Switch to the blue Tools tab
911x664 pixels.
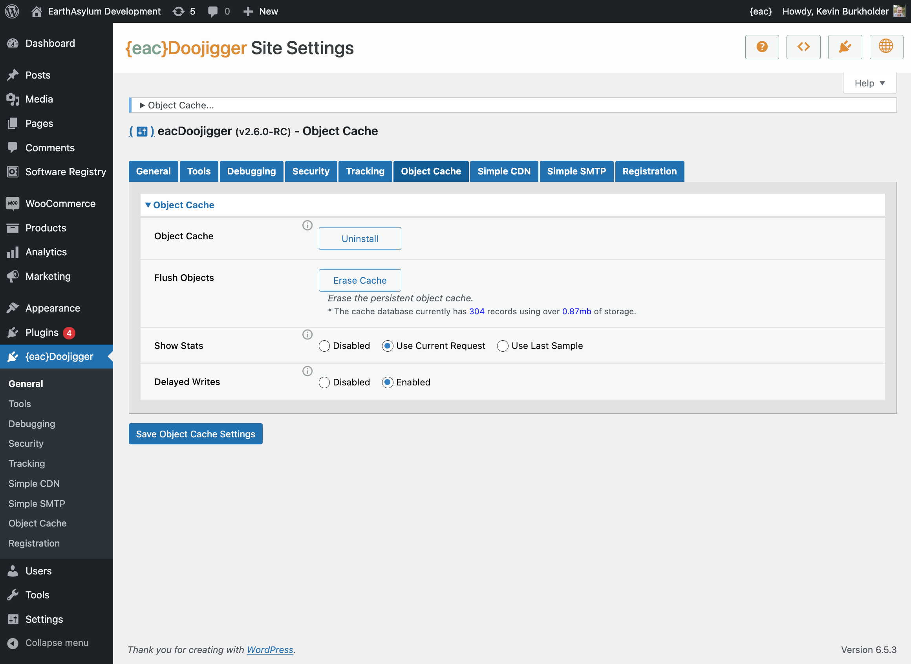199,171
